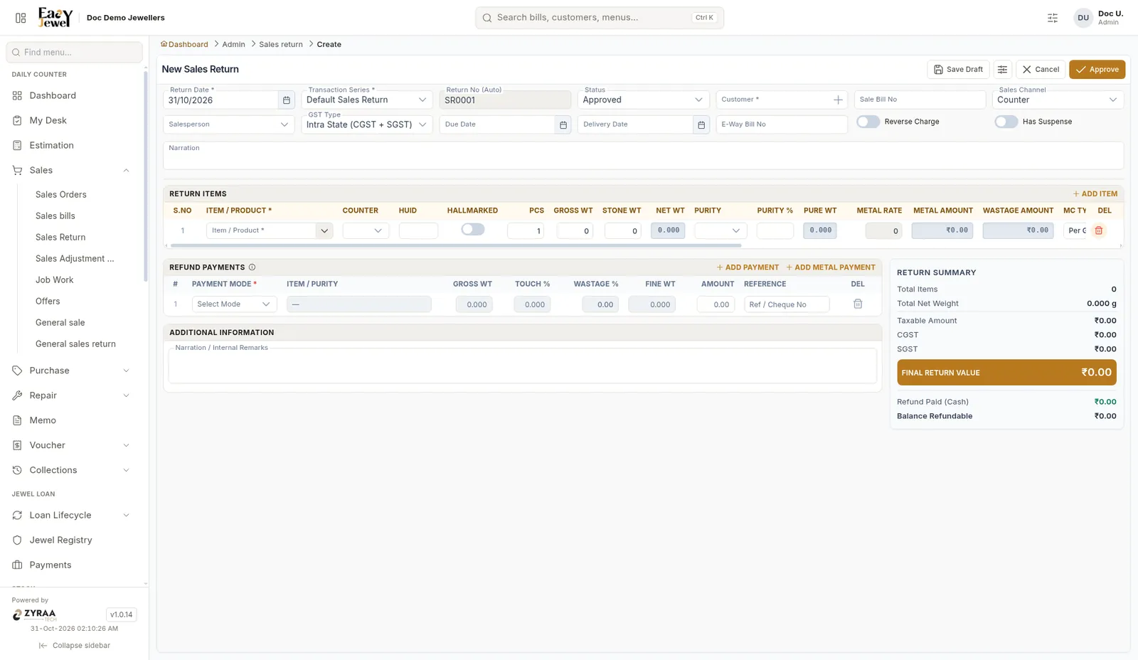This screenshot has width=1138, height=660.
Task: Click the return items horizontal scrollbar
Action: 455,245
